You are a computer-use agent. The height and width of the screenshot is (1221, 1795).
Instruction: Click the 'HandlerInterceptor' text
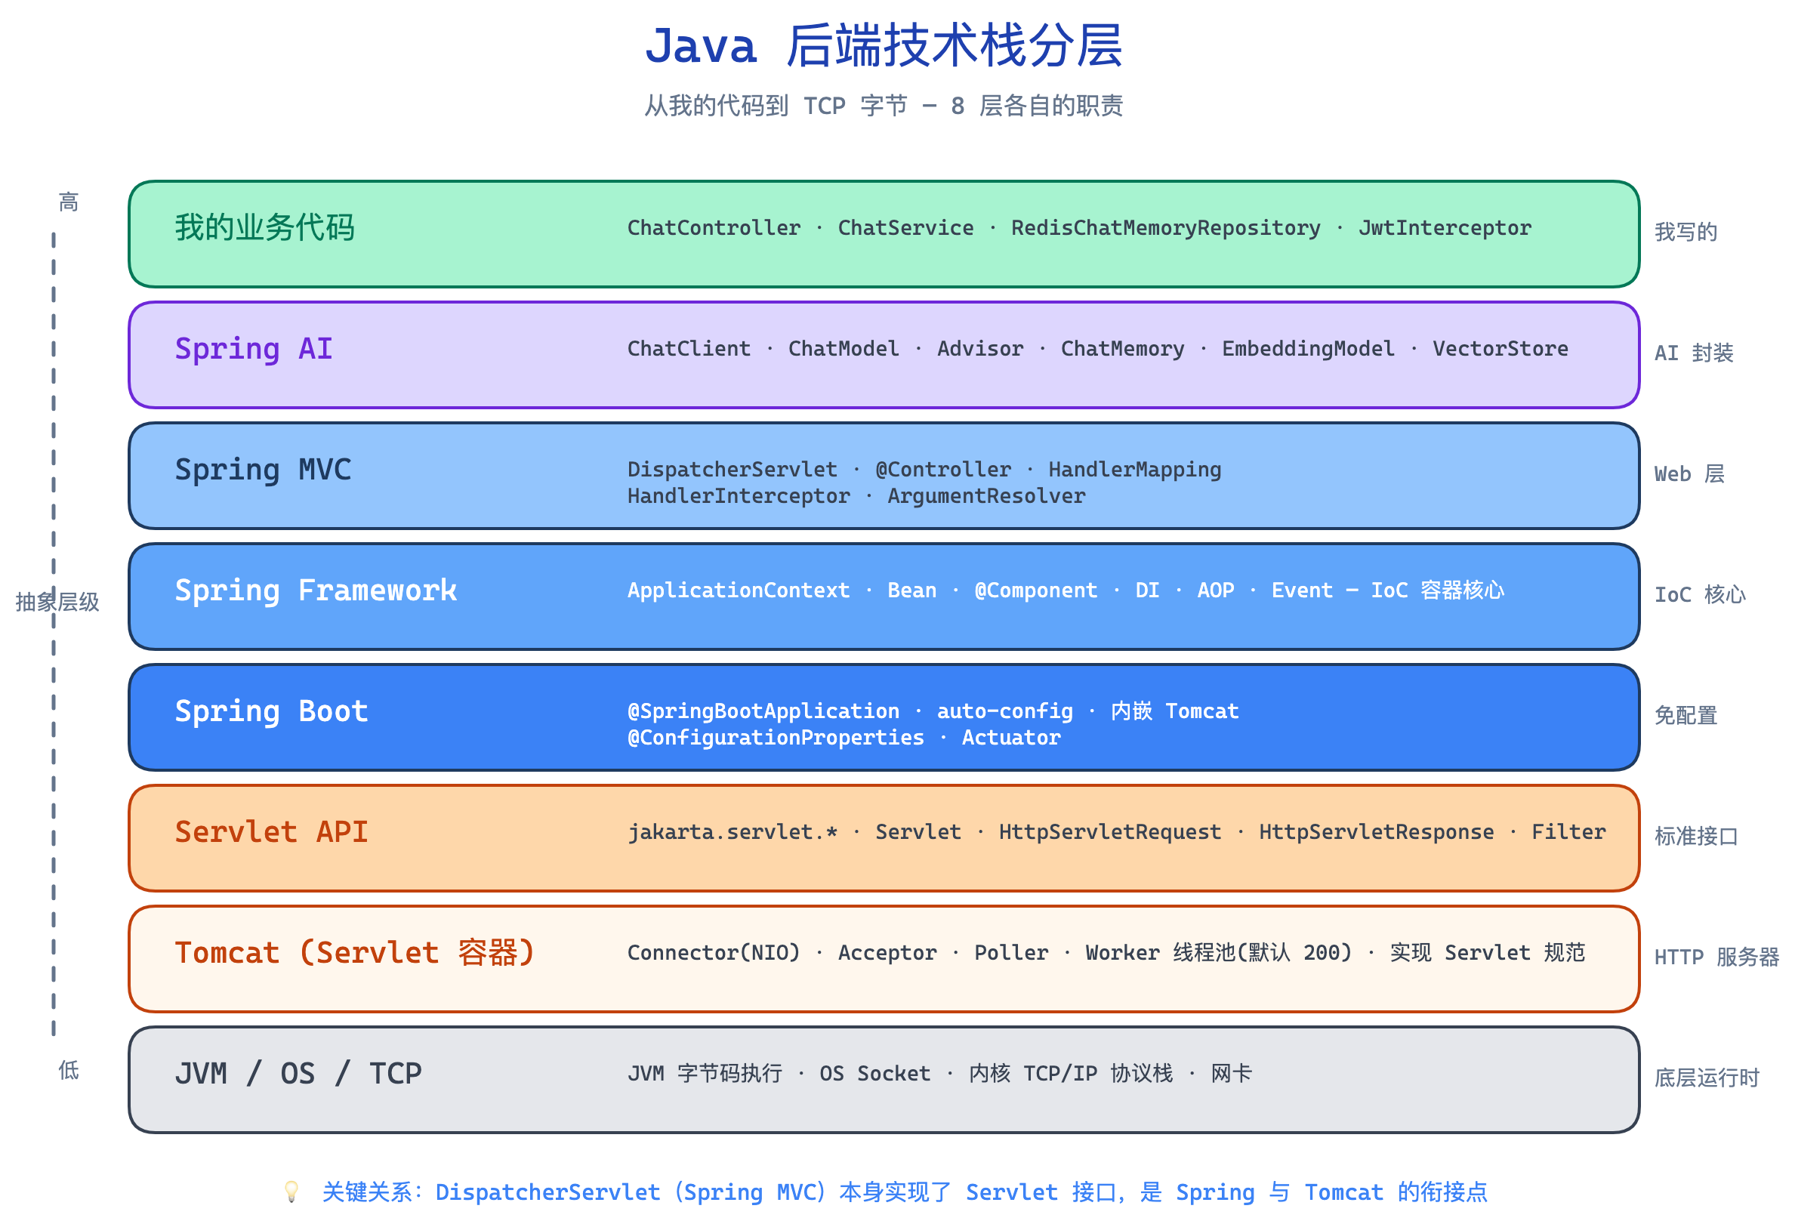tap(739, 496)
